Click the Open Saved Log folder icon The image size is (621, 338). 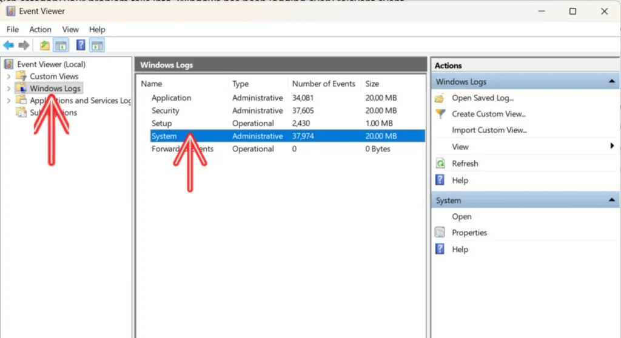tap(440, 98)
